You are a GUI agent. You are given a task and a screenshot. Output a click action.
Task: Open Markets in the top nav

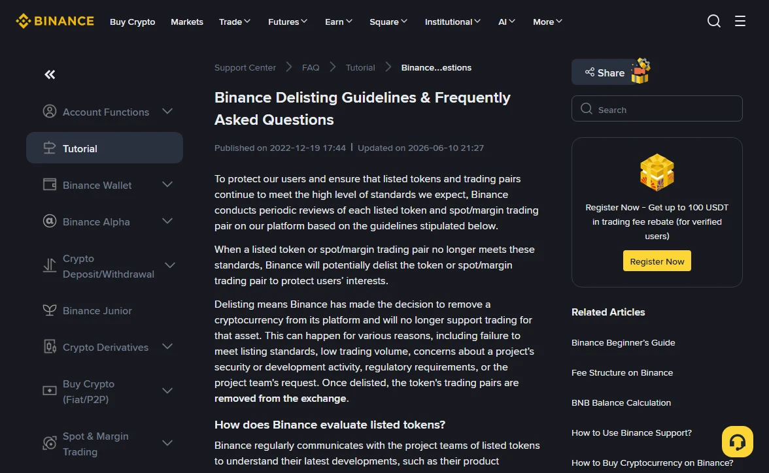coord(187,22)
